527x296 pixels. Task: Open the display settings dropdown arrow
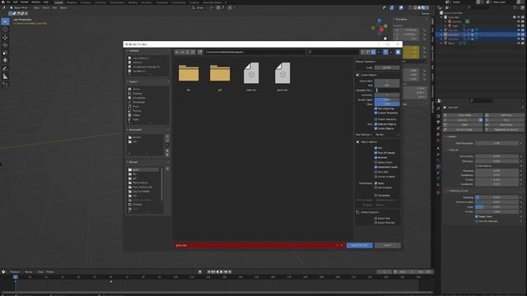[379, 52]
